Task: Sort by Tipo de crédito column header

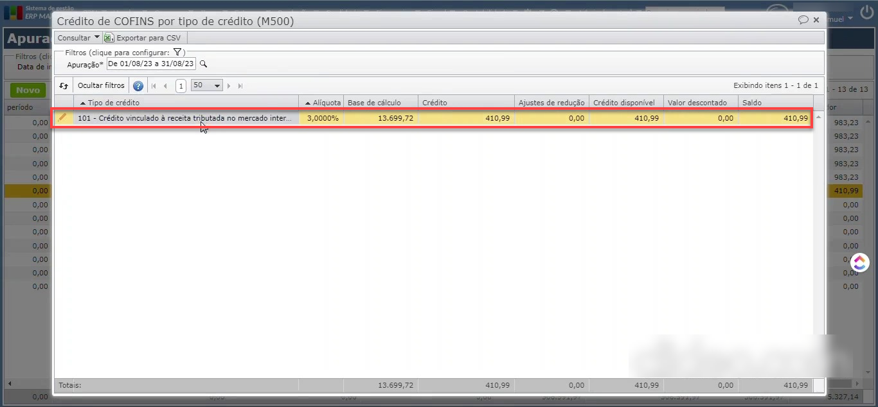Action: coord(186,103)
